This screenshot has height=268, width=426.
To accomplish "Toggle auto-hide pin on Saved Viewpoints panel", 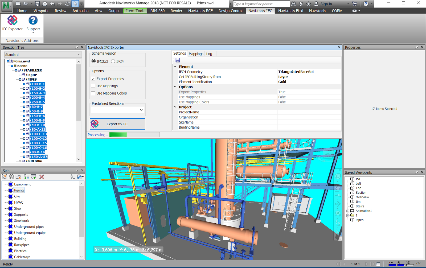I will click(417, 172).
